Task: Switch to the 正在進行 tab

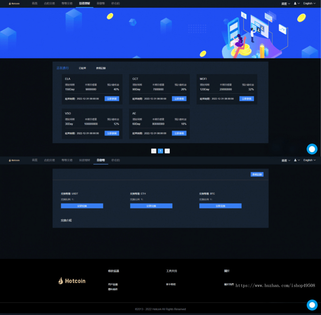Action: tap(63, 68)
